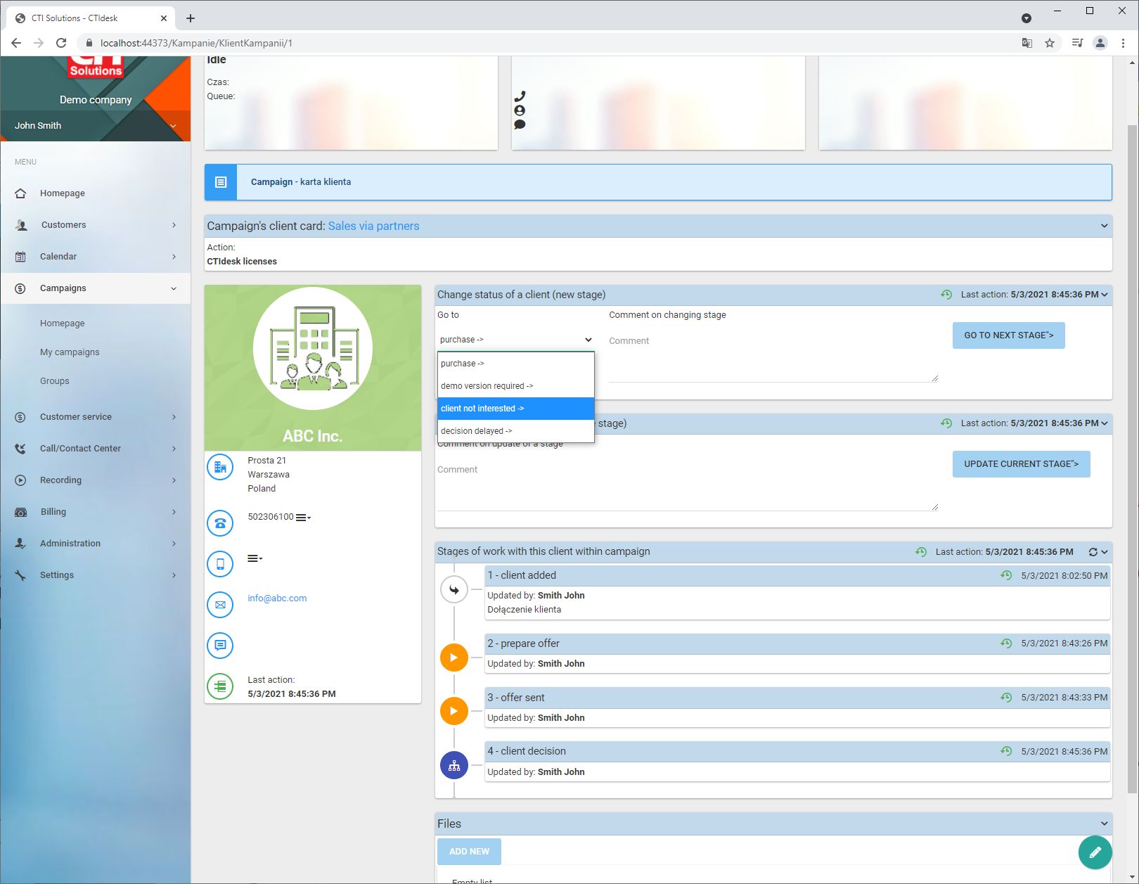1139x884 pixels.
Task: Focus the Comment on update of stage field
Action: tap(688, 485)
